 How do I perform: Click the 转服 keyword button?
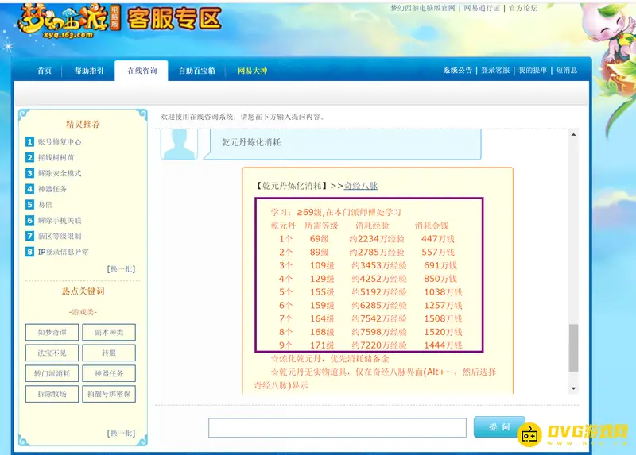(109, 353)
